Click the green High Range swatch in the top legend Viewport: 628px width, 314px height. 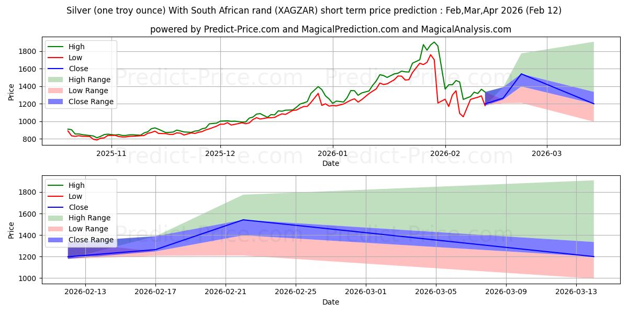(x=57, y=80)
